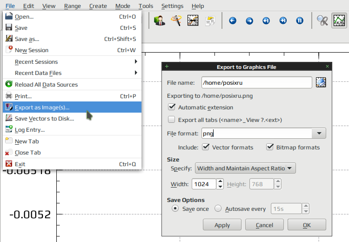Close the Export to Graphics File dialog

(x=327, y=67)
